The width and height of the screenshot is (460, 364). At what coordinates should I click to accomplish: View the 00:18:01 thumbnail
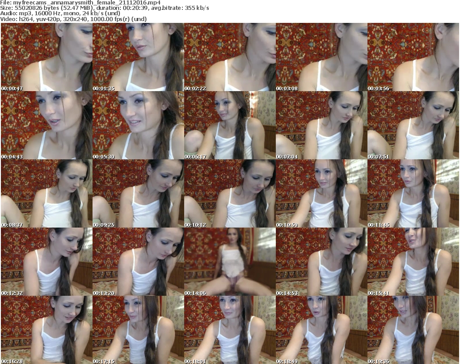pos(230,330)
